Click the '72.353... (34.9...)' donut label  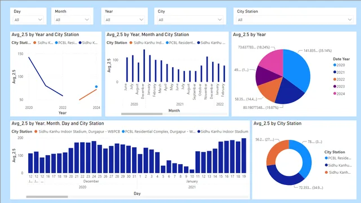311,188
